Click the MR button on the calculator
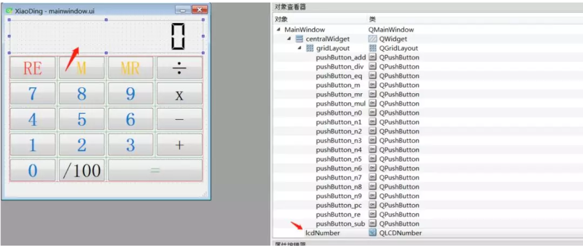The height and width of the screenshot is (249, 583). click(131, 68)
